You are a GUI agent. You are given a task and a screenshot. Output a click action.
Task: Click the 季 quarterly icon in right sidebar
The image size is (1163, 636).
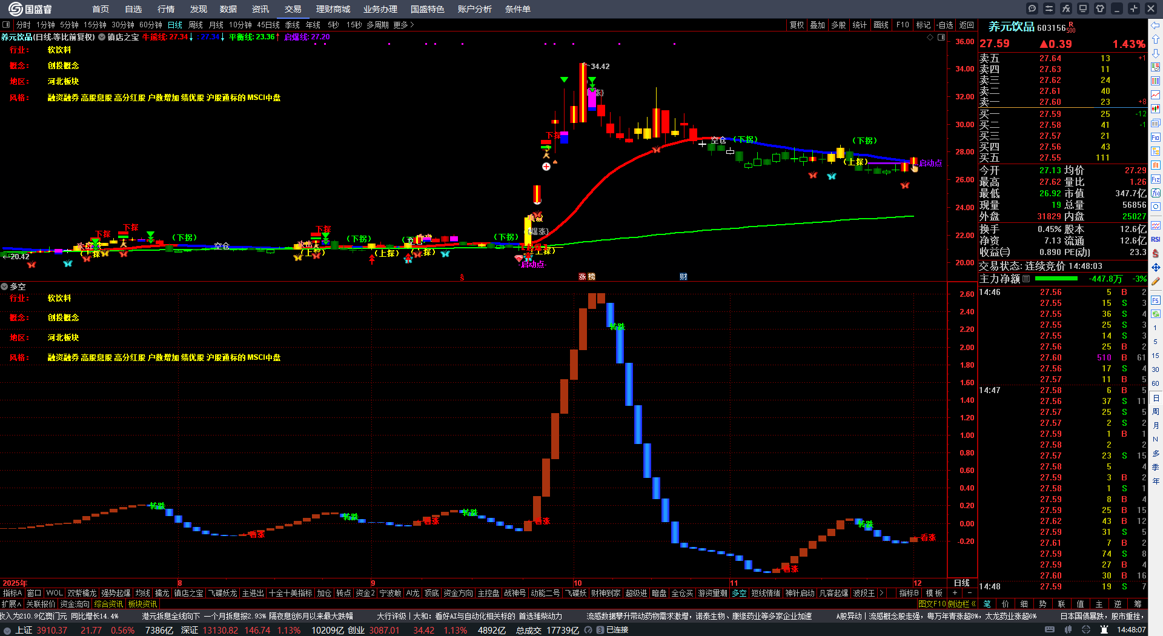[x=1156, y=468]
